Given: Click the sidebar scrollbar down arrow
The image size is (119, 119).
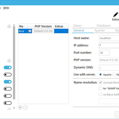Looking at the screenshot, I should click(14, 108).
